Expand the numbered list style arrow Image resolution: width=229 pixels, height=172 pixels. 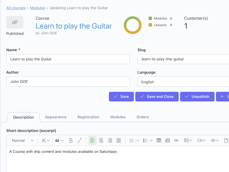pos(138,140)
